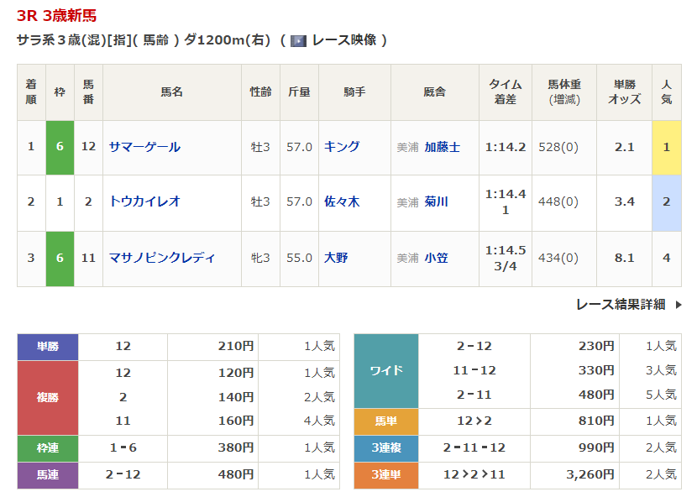Open horse マサノピンクレディ page

(162, 258)
